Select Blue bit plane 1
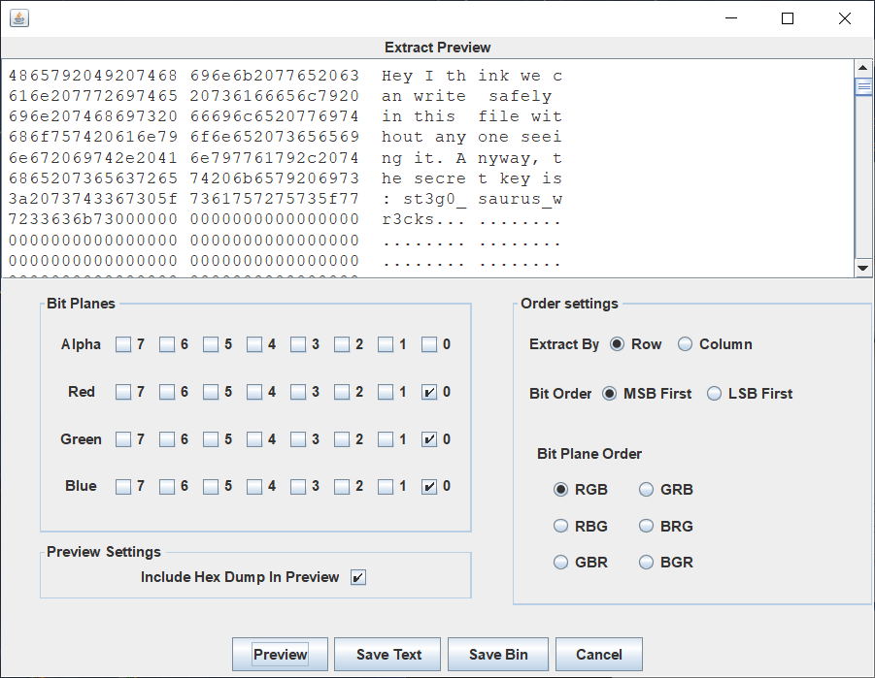 pyautogui.click(x=386, y=487)
